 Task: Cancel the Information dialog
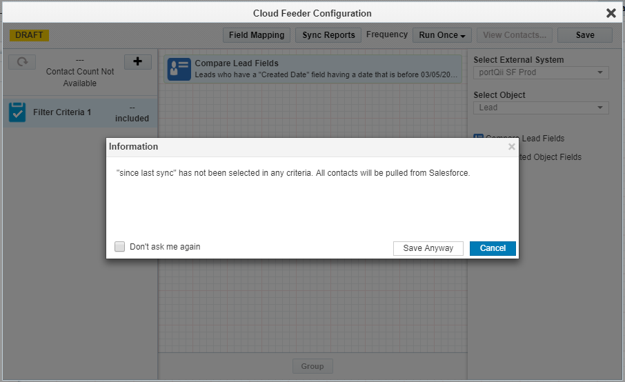493,248
